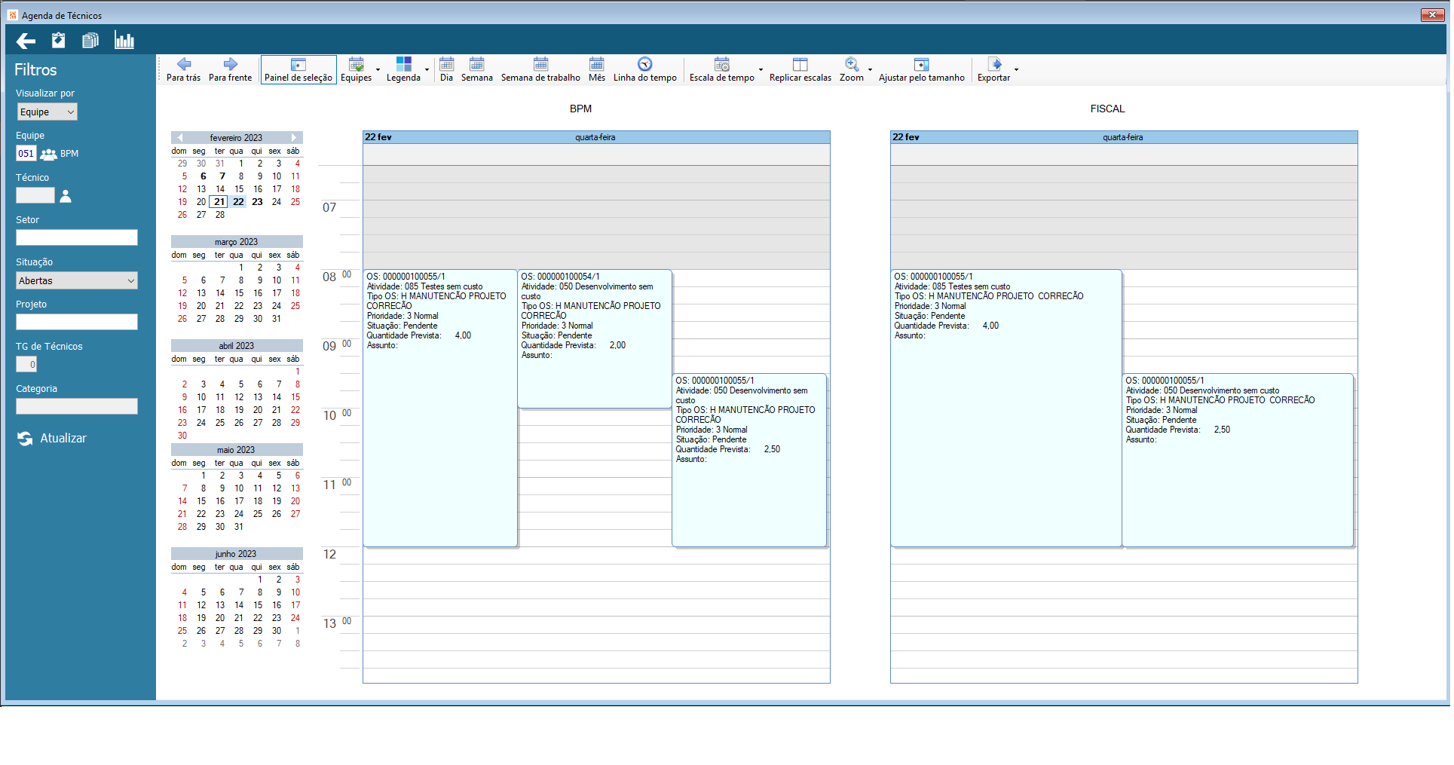Switch to Dia view
This screenshot has width=1454, height=765.
[447, 69]
